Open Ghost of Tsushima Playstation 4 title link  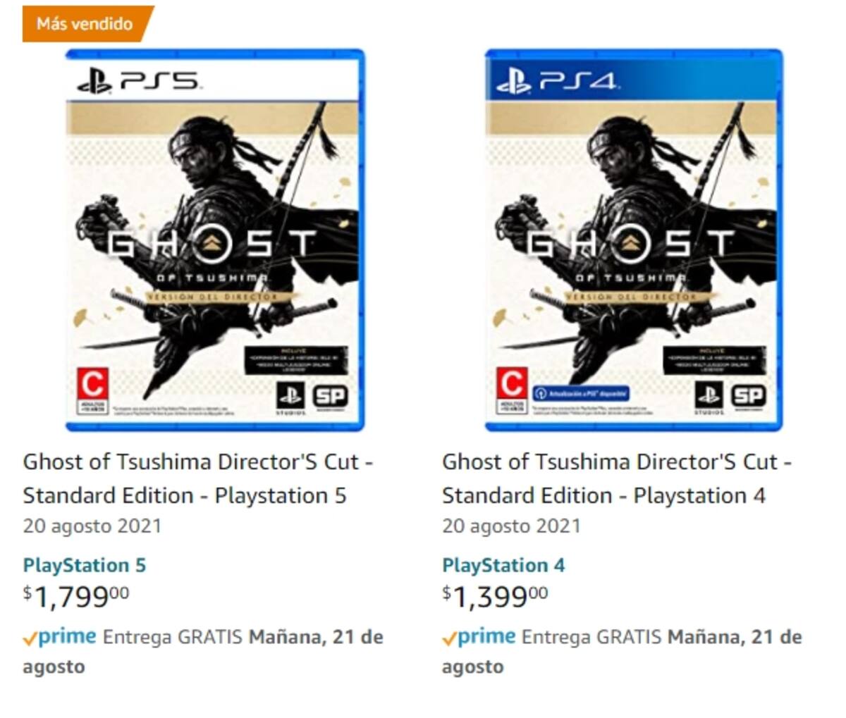[617, 478]
